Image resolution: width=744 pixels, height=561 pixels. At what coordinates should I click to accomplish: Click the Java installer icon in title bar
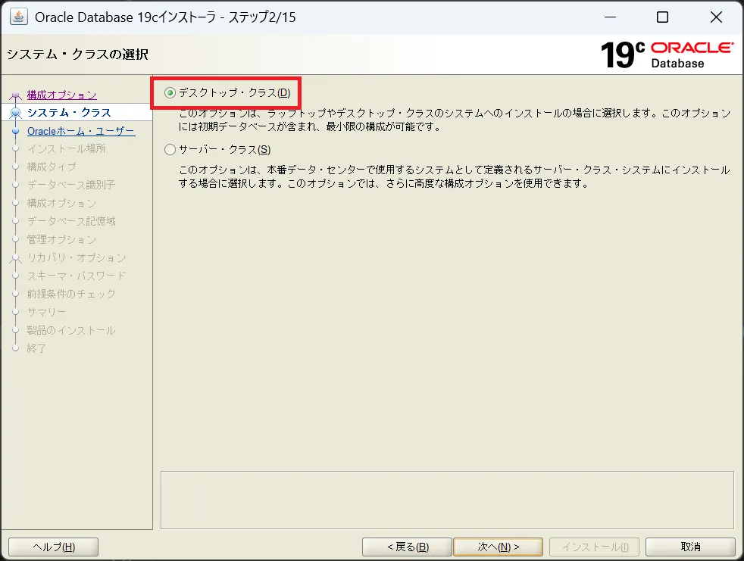click(18, 17)
